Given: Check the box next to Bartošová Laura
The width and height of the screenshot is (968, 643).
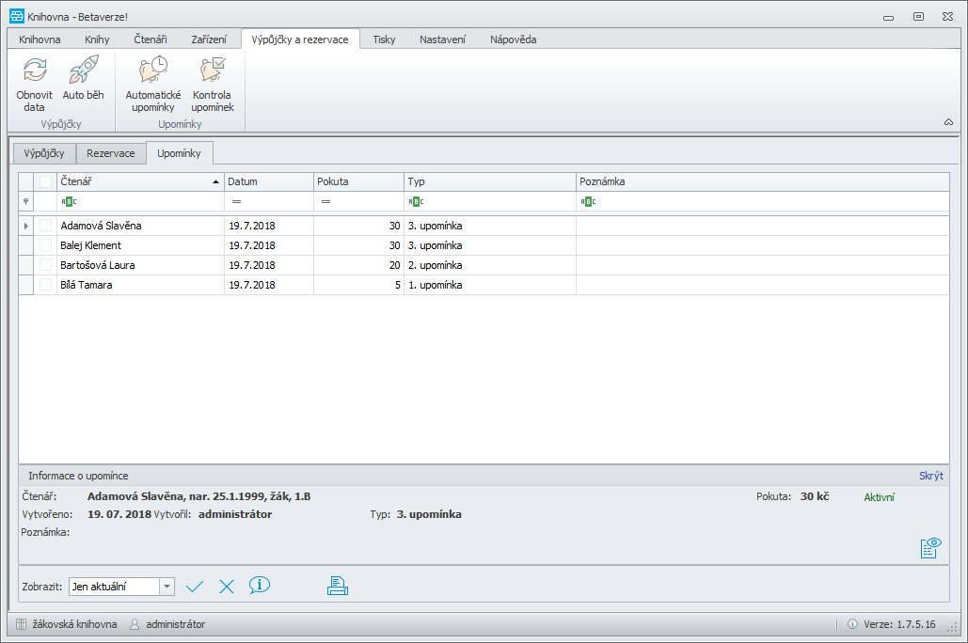Looking at the screenshot, I should pos(46,265).
